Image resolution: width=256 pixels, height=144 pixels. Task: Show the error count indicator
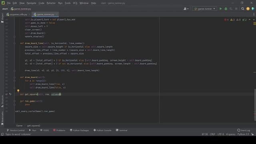(226, 20)
